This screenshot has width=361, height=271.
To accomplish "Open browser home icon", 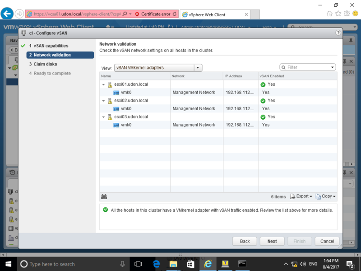I will (330, 14).
